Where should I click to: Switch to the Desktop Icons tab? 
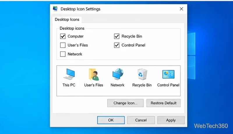67,20
